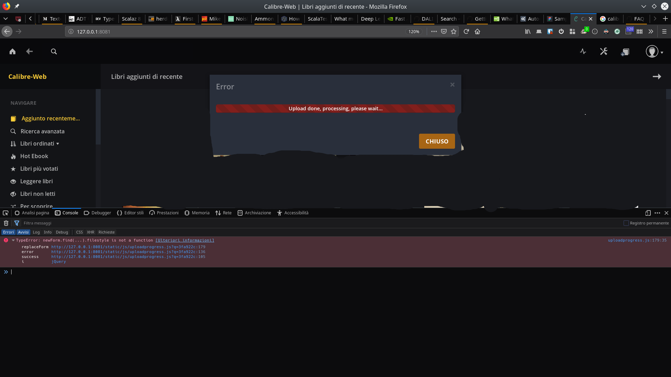Select Aggiunto recentemente in sidebar
Screen dimensions: 671x377
[x=45, y=118]
